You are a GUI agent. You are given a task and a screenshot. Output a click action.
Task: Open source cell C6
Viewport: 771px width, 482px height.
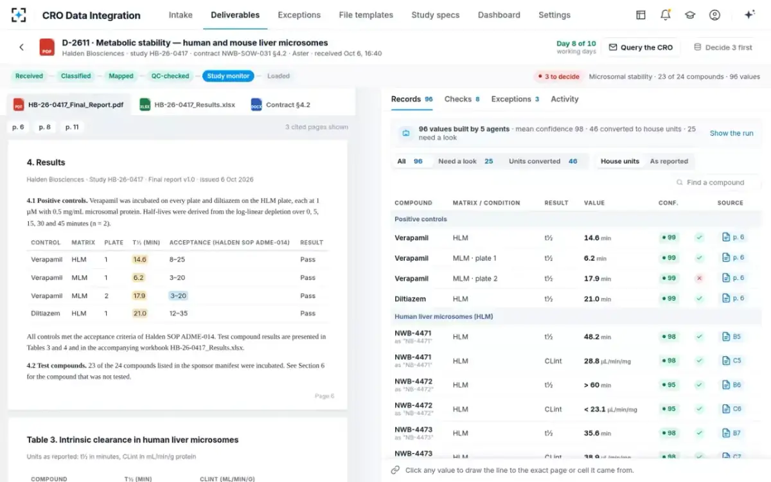(732, 409)
